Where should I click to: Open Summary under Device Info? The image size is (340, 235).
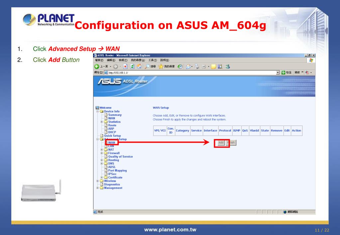(115, 115)
